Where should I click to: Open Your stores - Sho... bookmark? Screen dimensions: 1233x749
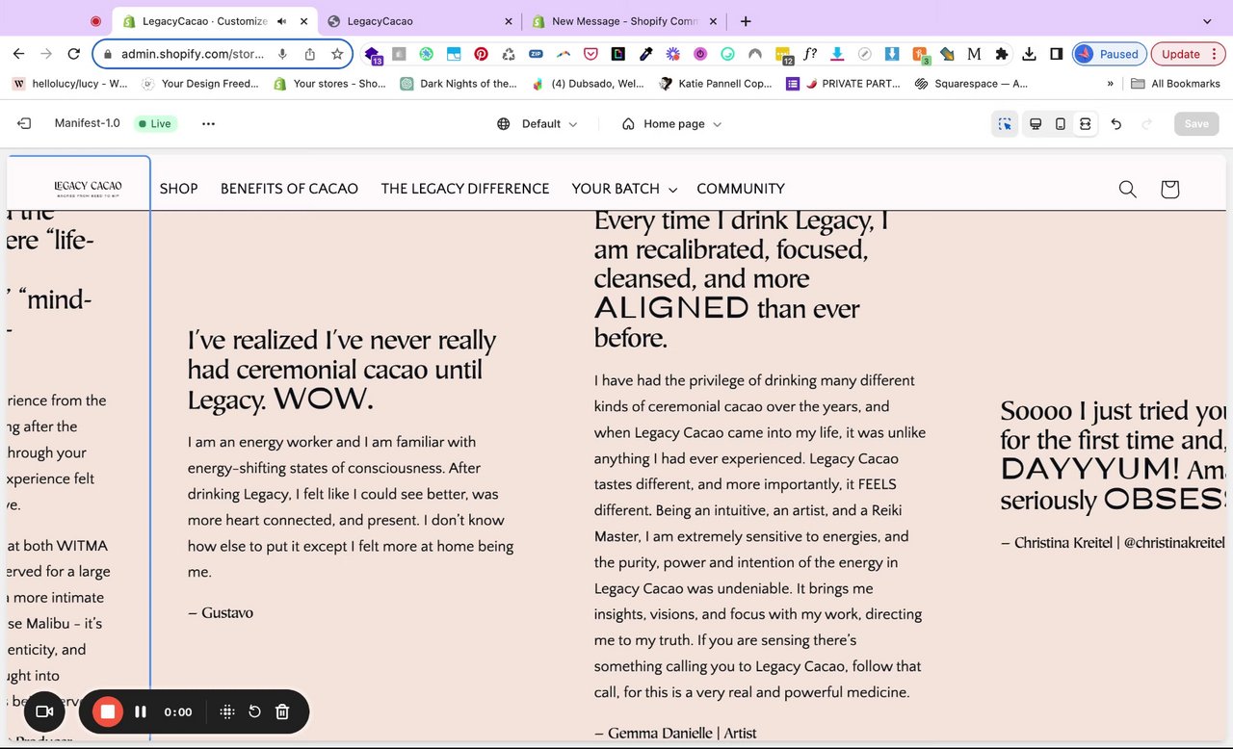[x=329, y=84]
